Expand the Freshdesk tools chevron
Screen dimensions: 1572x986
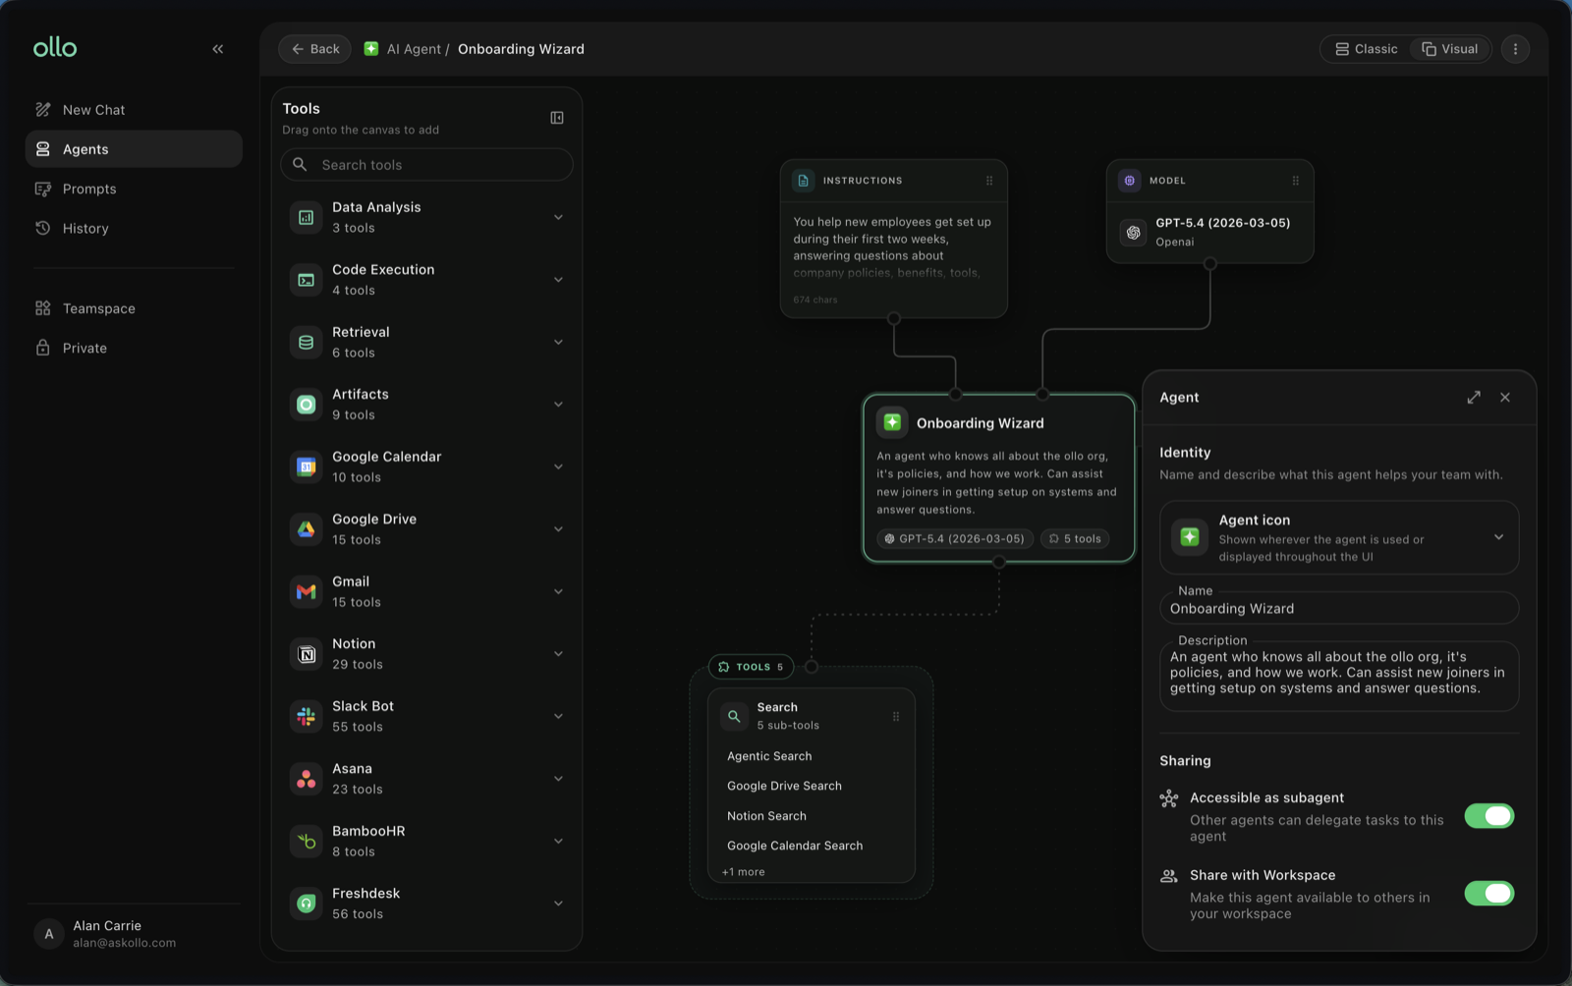(x=558, y=904)
